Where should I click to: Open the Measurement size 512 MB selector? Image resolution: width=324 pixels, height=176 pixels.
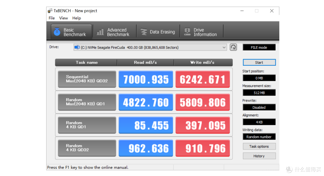(259, 93)
